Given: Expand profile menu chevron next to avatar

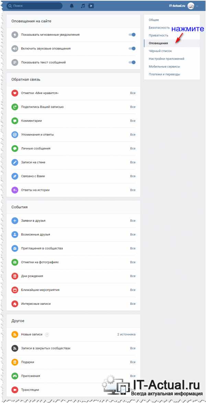Looking at the screenshot, I should [197, 6].
